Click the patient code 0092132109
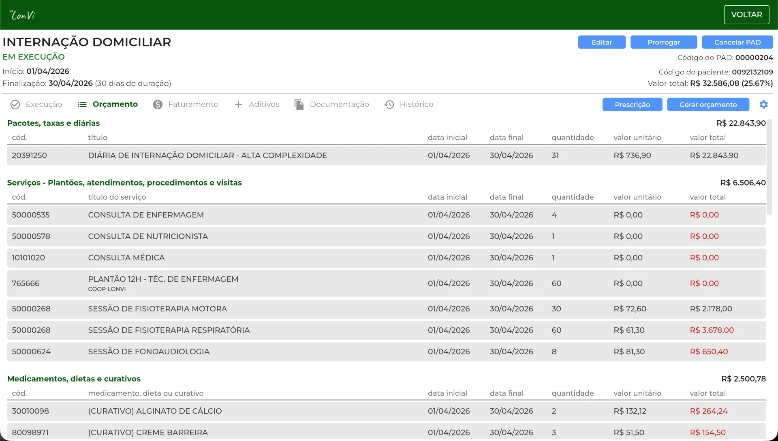Screen dimensions: 778x441 pyautogui.click(x=752, y=72)
